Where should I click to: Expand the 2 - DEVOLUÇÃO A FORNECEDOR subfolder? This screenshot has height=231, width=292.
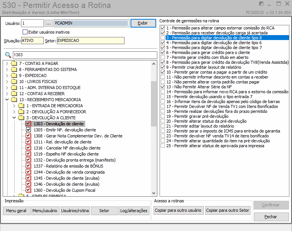14,112
